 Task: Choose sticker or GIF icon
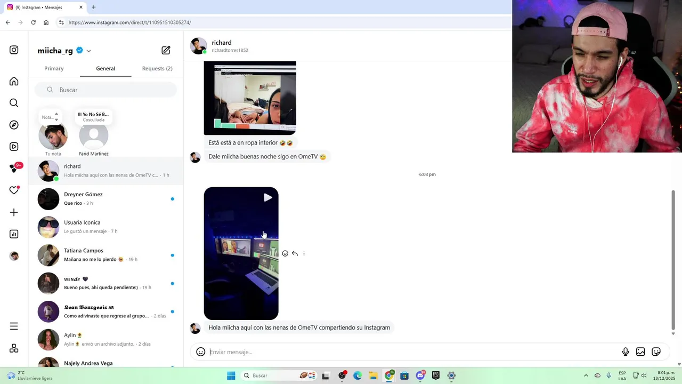(x=656, y=352)
